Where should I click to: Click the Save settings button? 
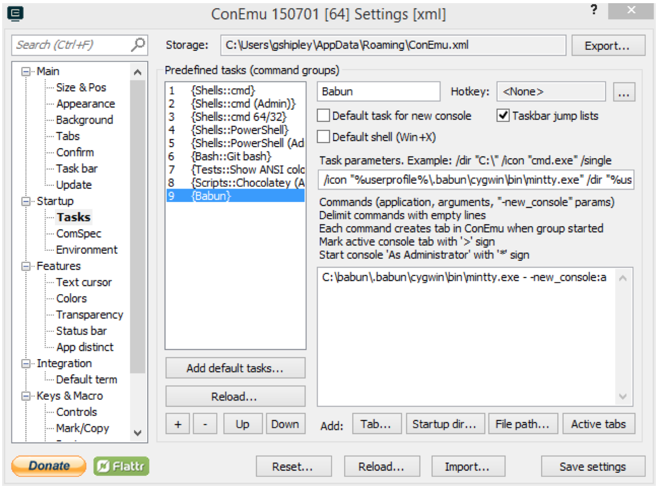click(592, 467)
